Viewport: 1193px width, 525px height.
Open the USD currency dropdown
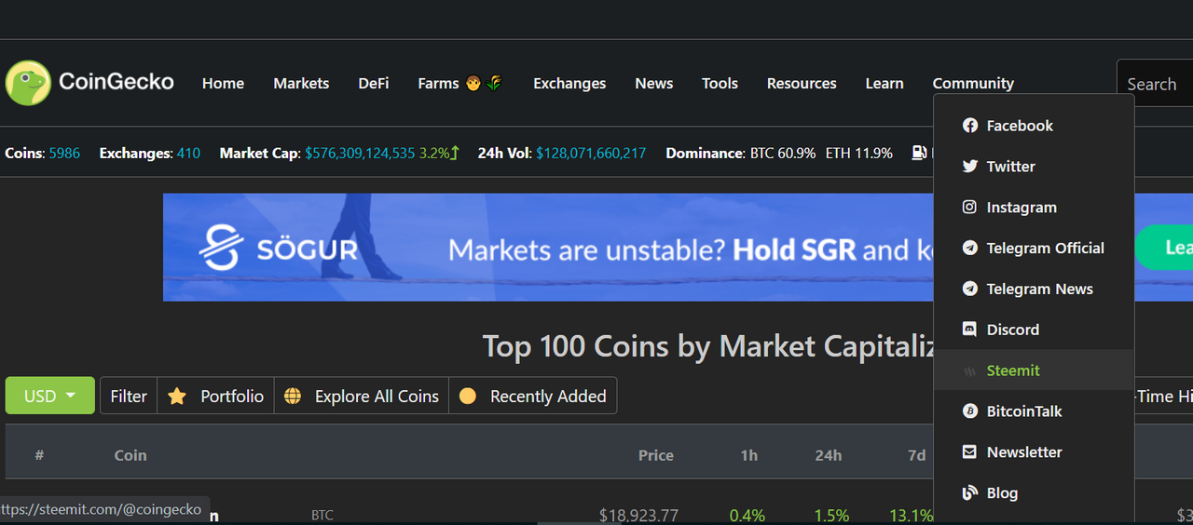(x=50, y=396)
